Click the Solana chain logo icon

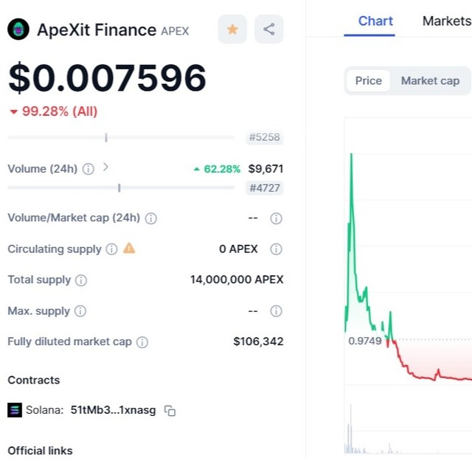(x=15, y=410)
